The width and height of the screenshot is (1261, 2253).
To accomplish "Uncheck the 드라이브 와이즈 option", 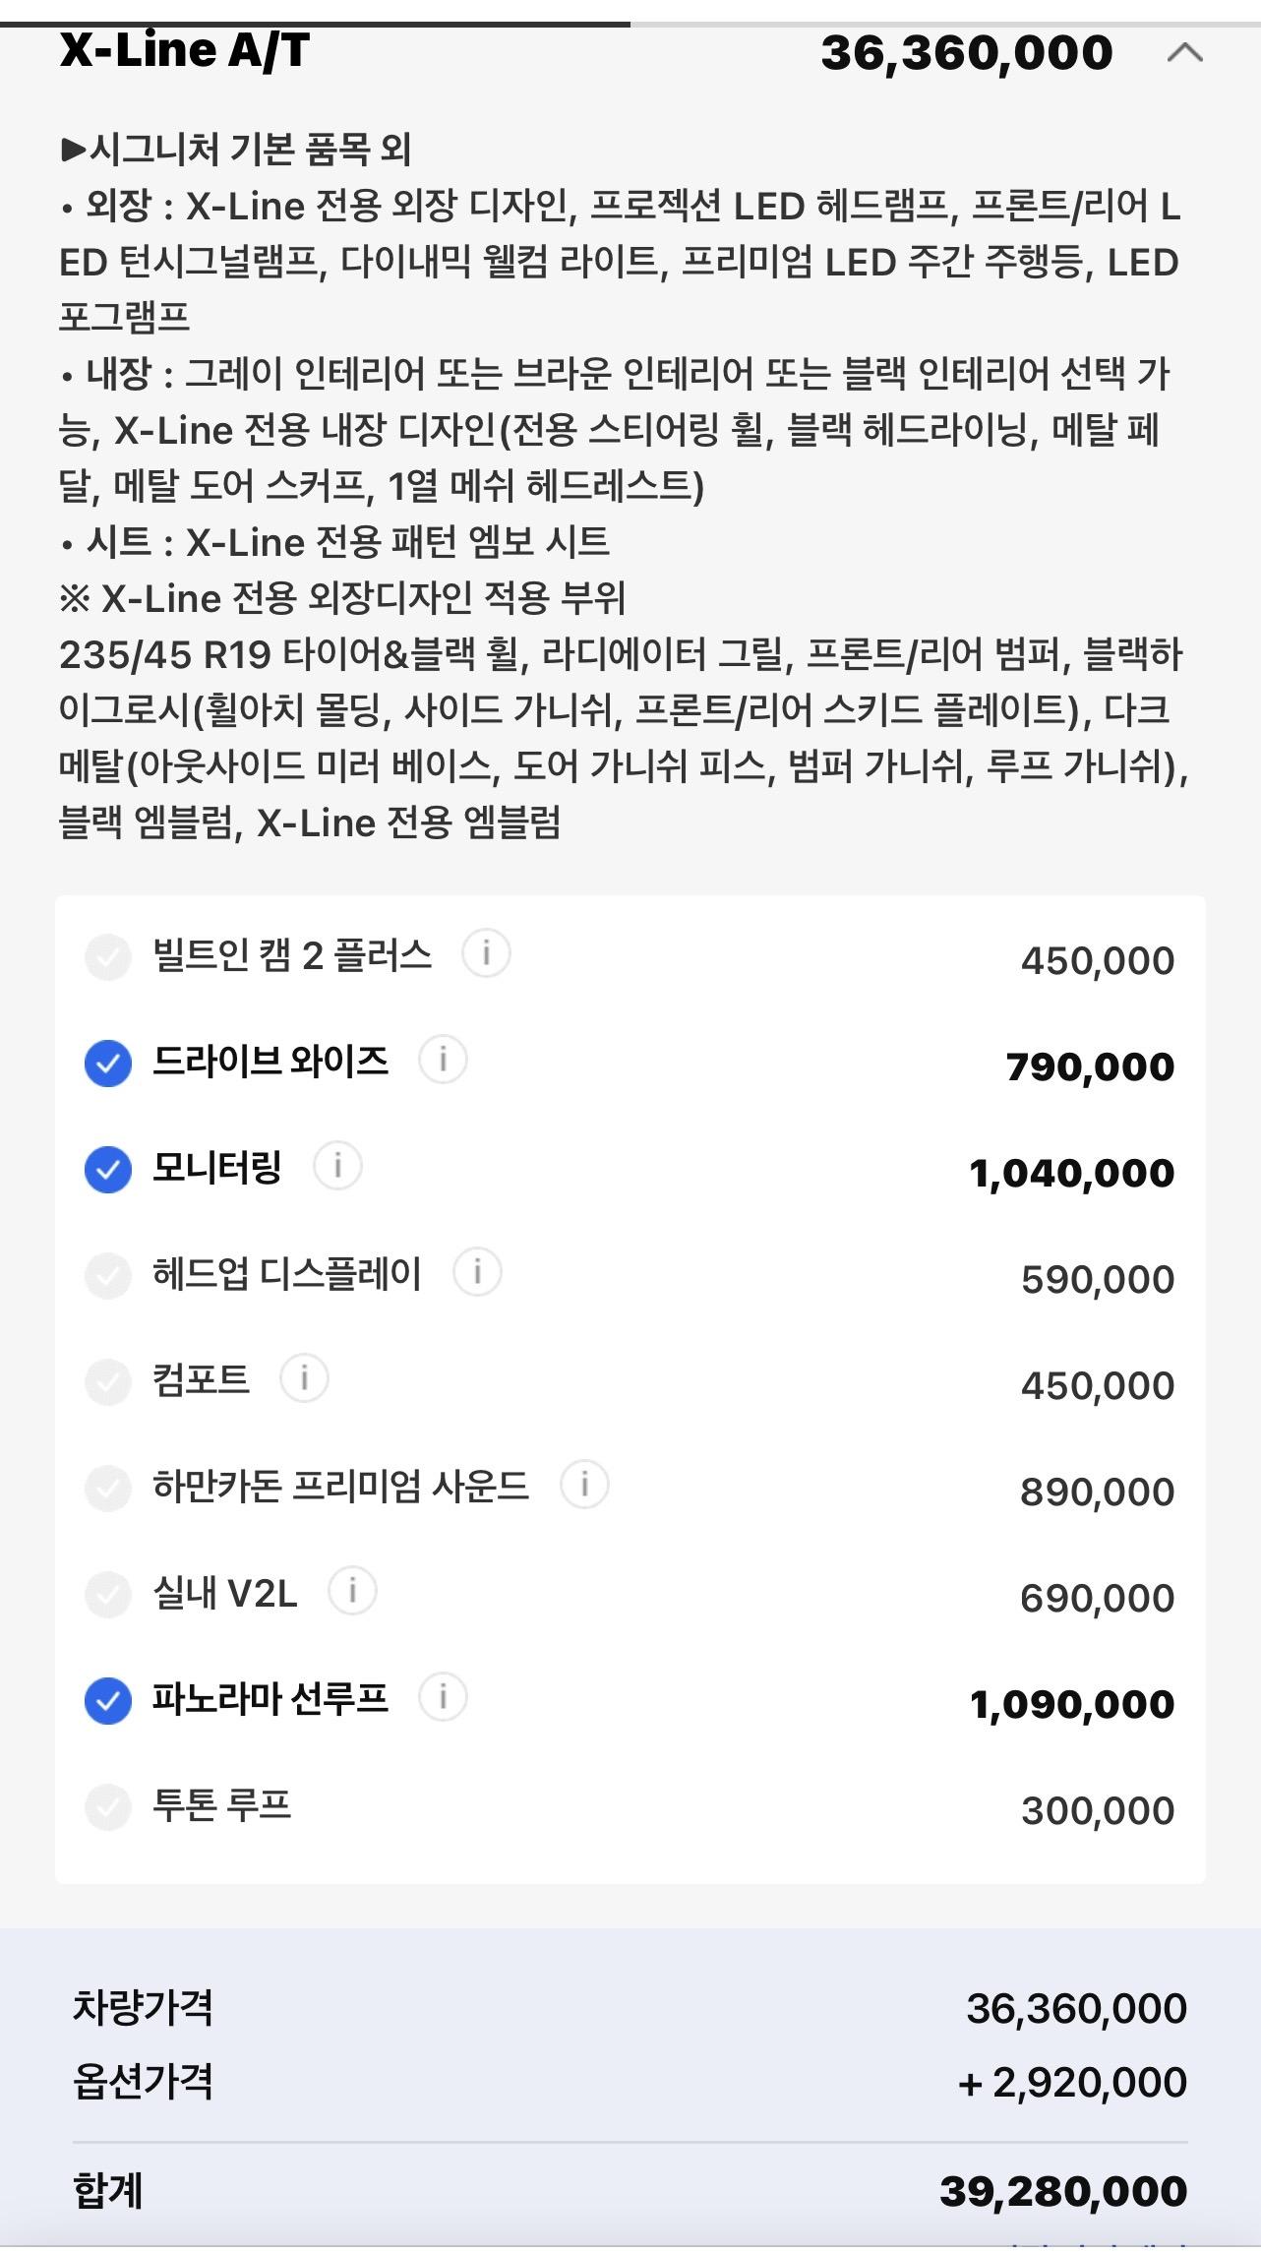I will (x=108, y=1064).
